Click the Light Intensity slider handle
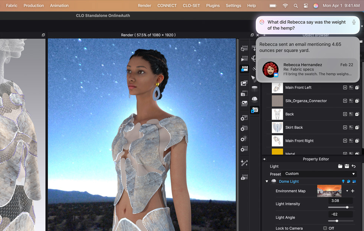 click(347, 207)
